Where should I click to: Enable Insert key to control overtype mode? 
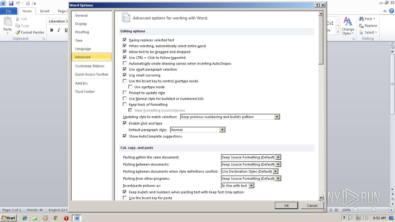point(125,81)
